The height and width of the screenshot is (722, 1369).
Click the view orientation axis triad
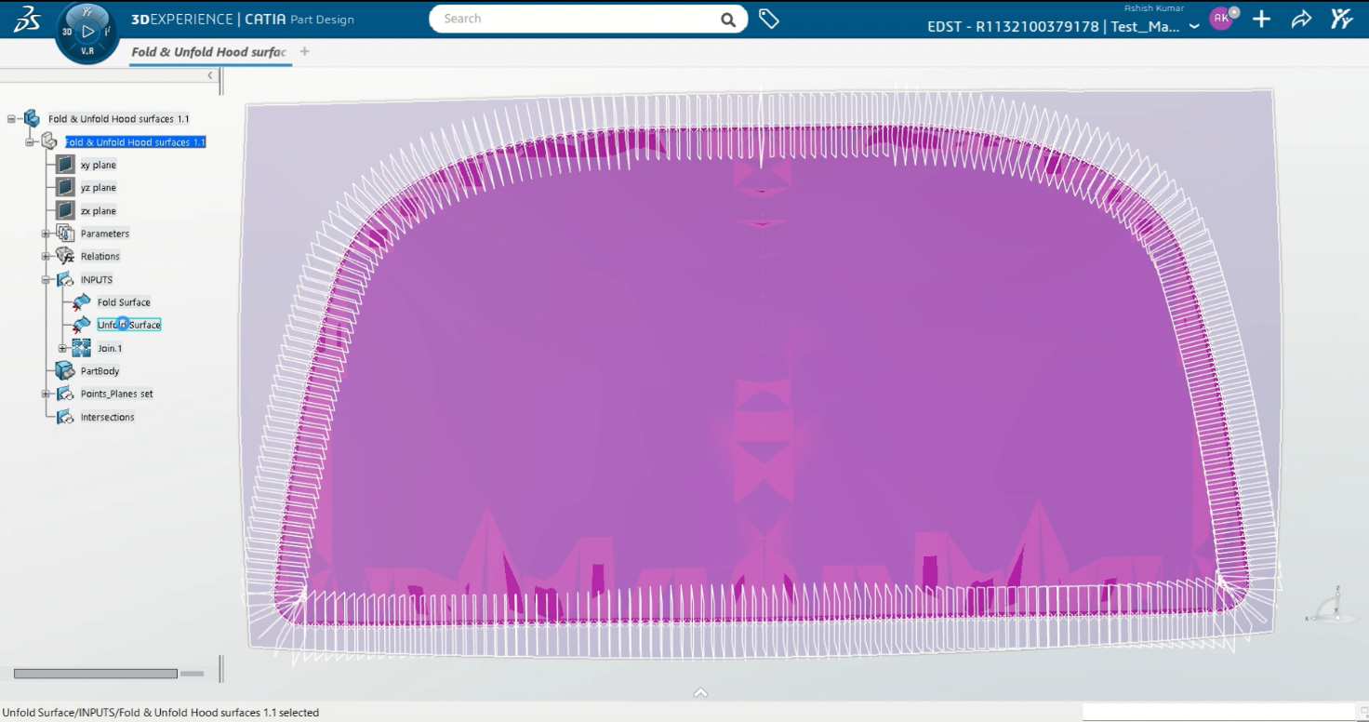(1330, 608)
